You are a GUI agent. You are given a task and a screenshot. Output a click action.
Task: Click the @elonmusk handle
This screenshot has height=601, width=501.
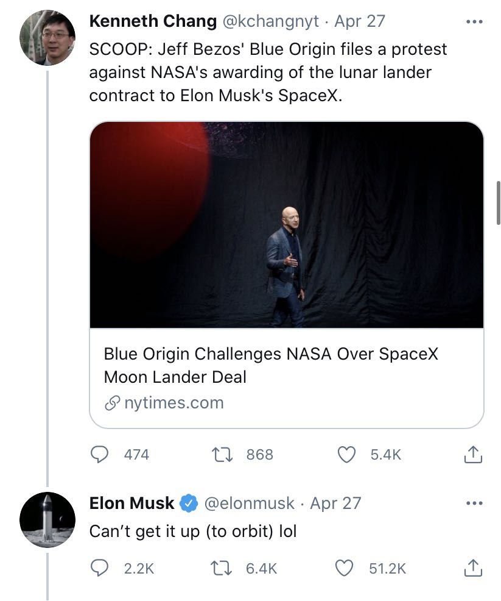coord(249,503)
